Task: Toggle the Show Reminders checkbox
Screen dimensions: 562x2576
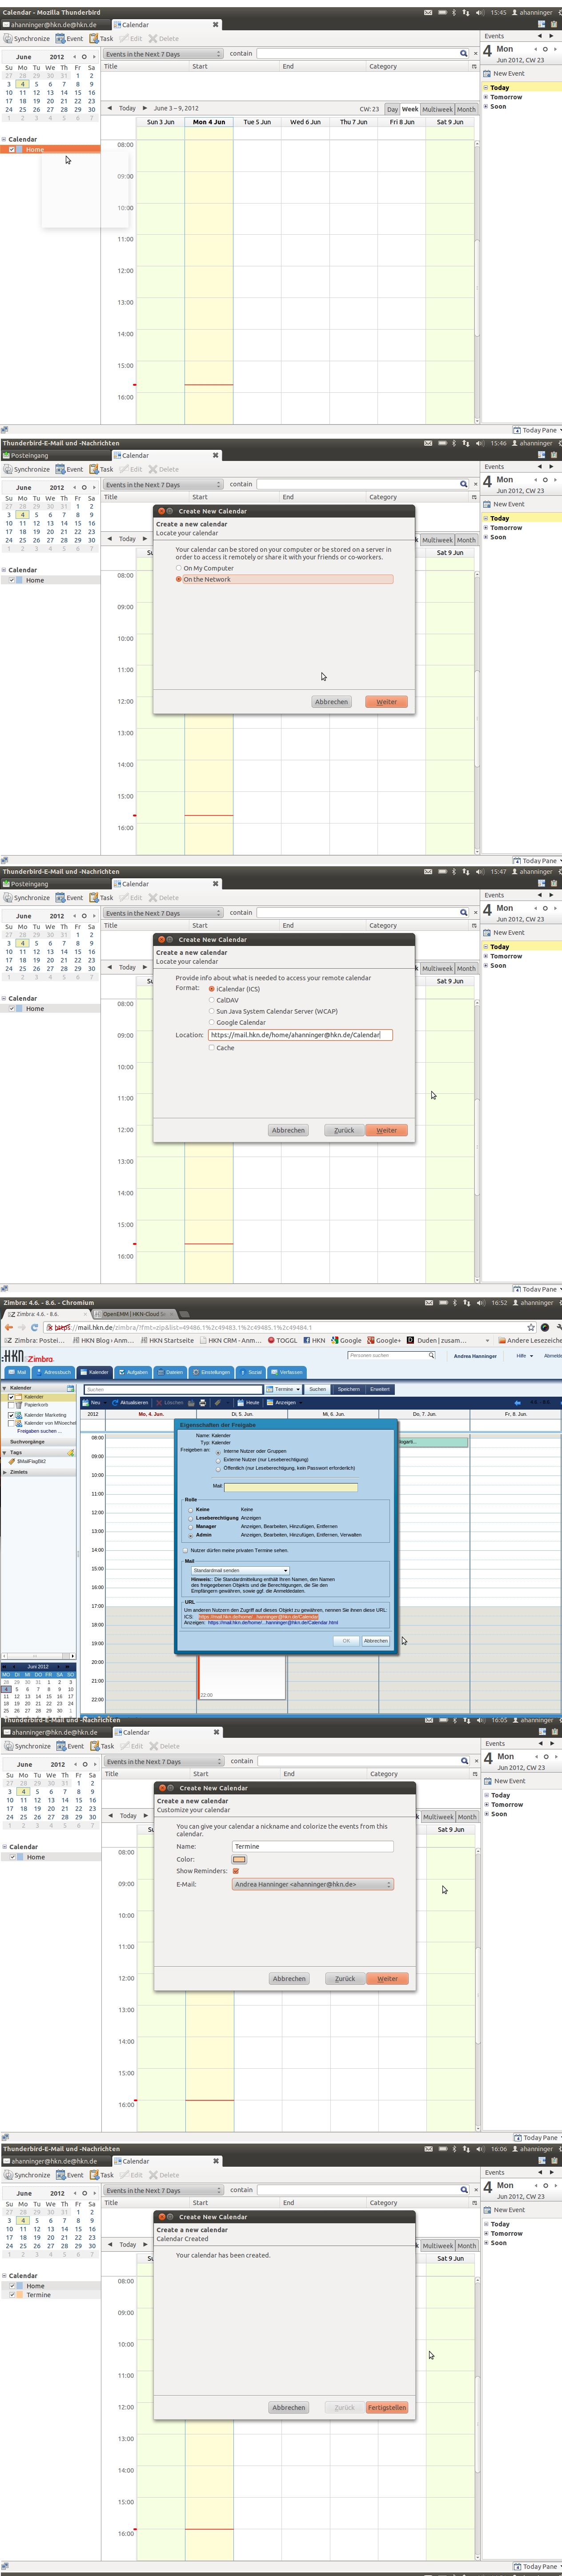Action: (236, 1871)
